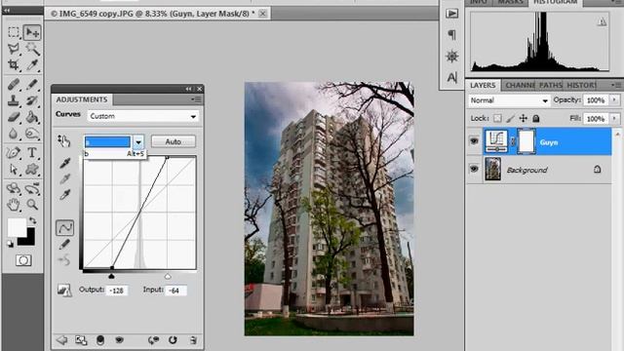Pick the white point eyedropper in Curves
This screenshot has height=351, width=624.
[x=65, y=195]
